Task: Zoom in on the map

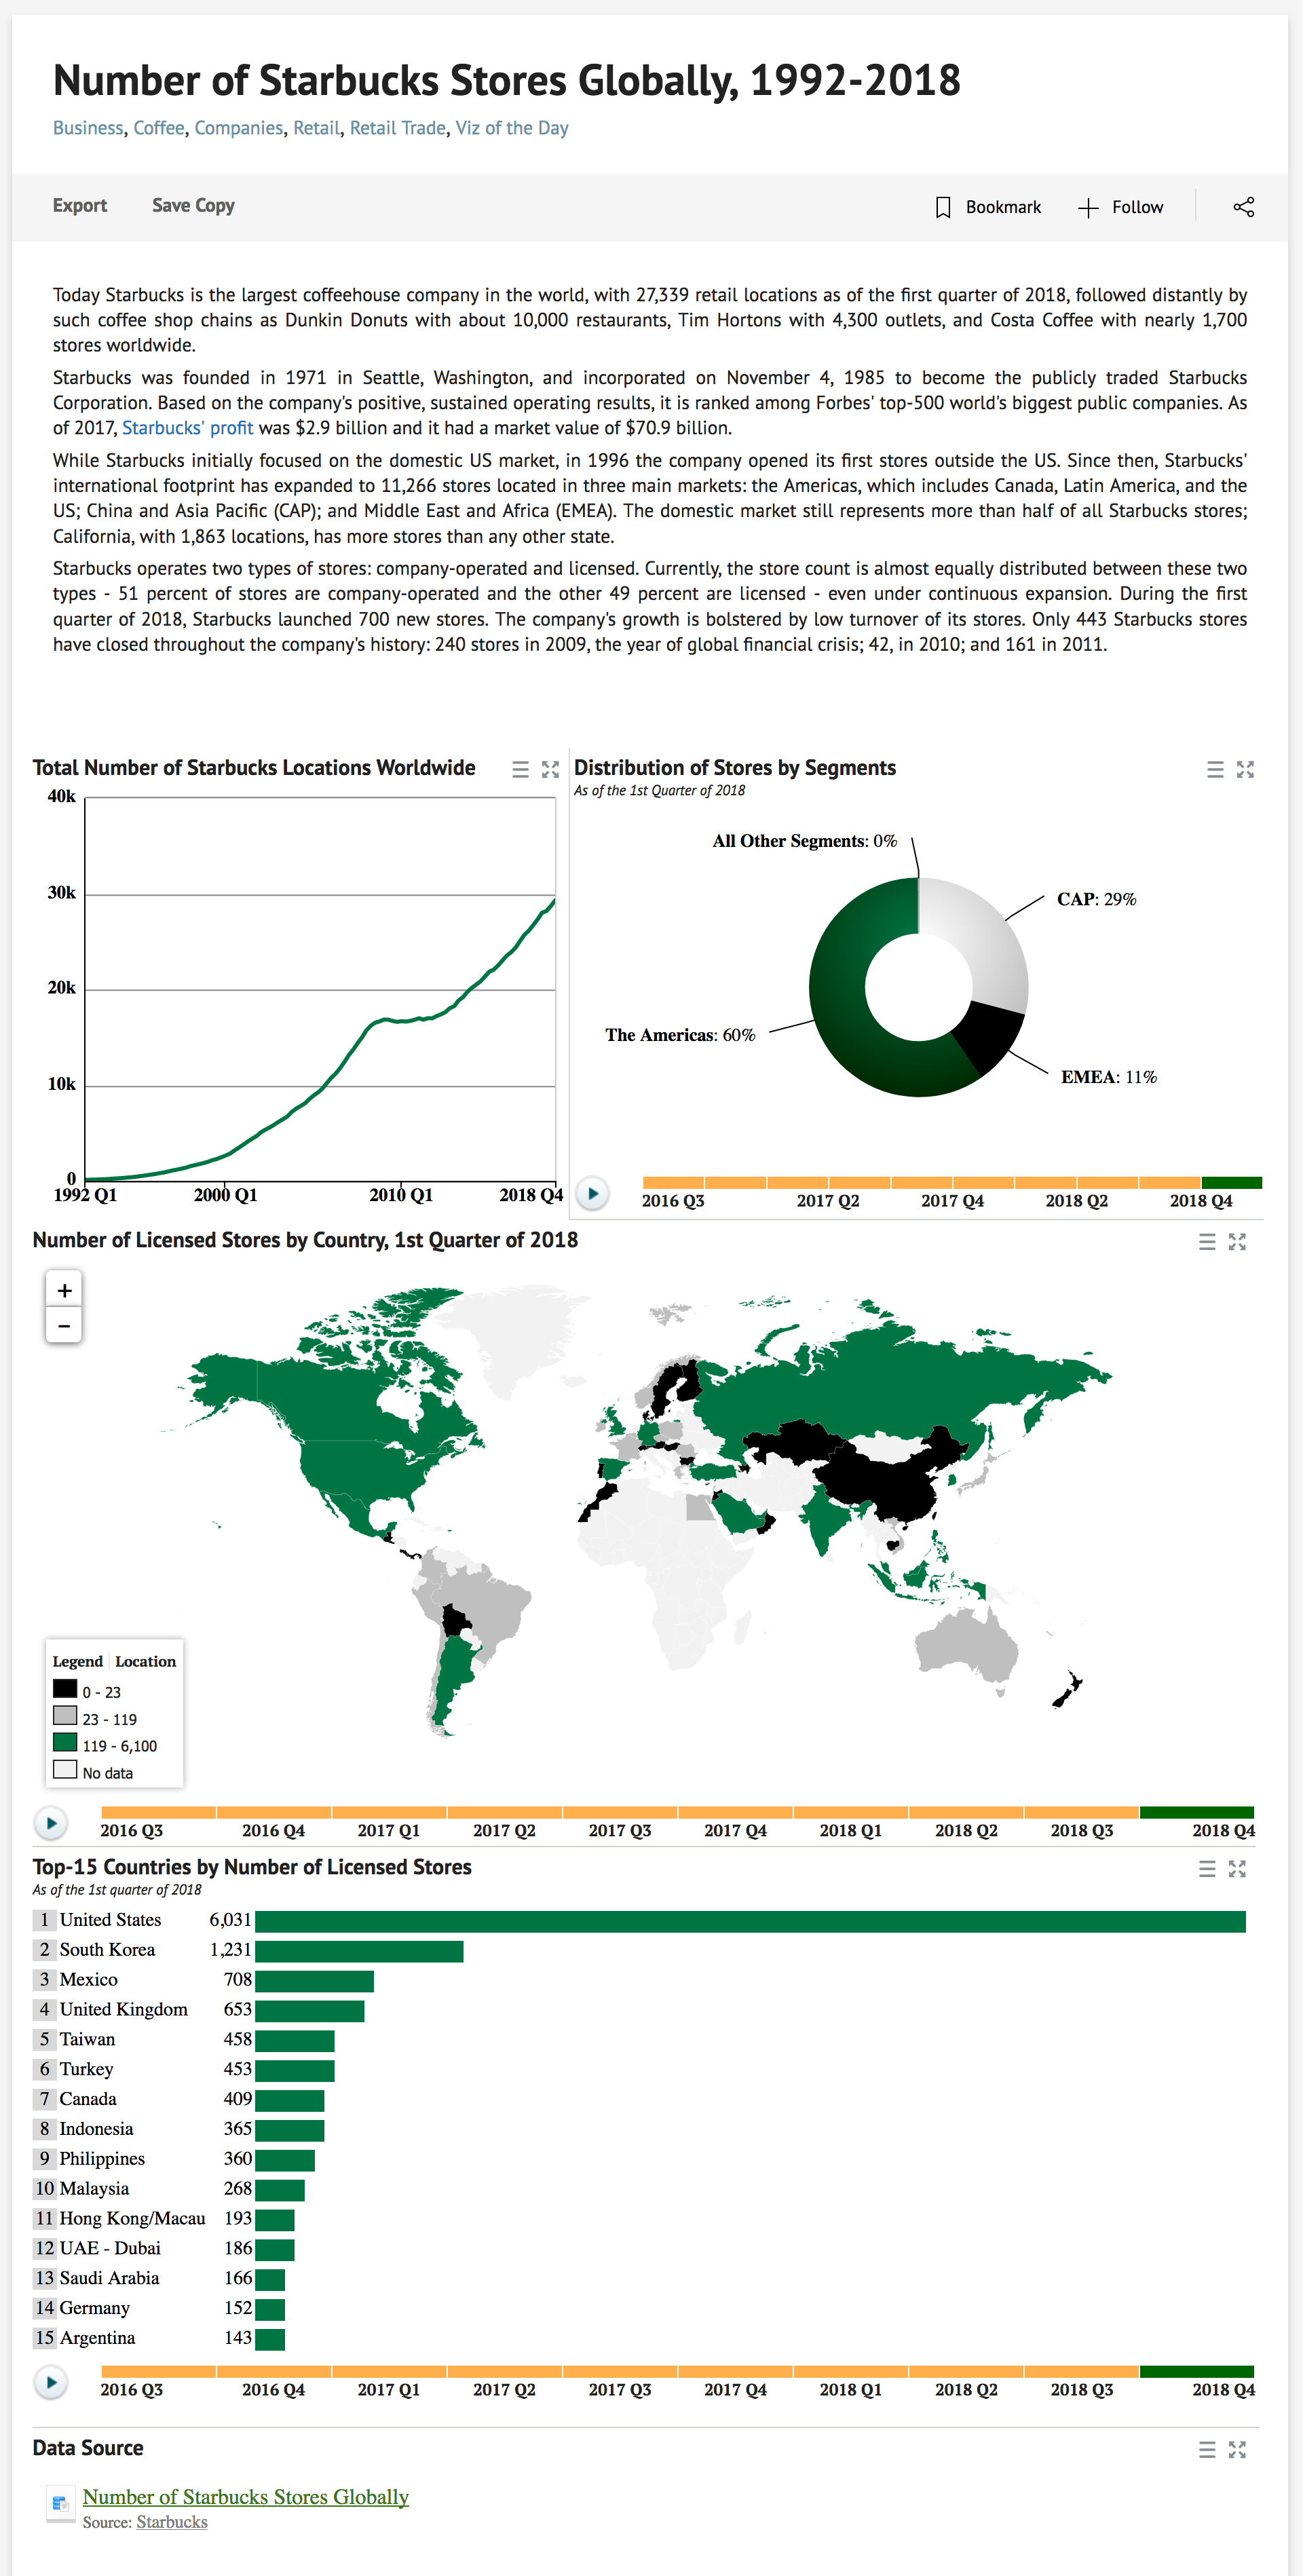Action: pos(64,1290)
